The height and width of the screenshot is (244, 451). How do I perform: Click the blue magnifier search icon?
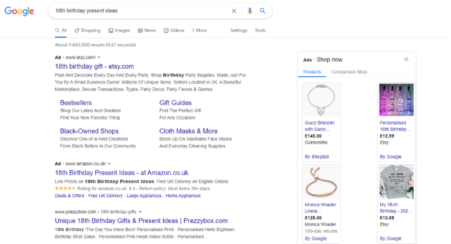click(263, 11)
